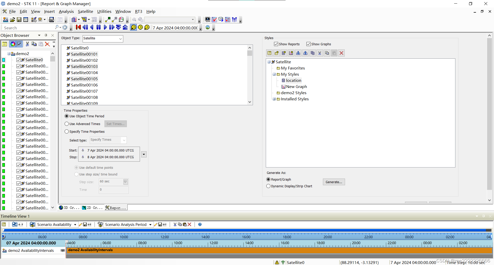The height and width of the screenshot is (265, 494).
Task: Uncheck the Show Reports checkbox
Action: (276, 44)
